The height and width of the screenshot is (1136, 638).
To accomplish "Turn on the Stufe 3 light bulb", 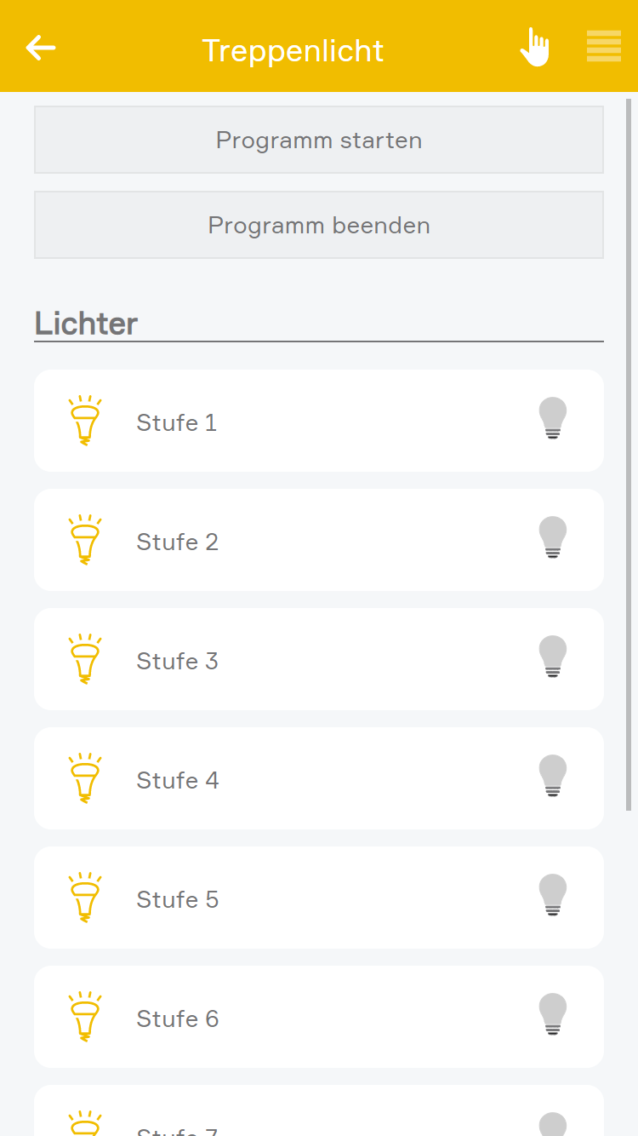I will click(553, 657).
